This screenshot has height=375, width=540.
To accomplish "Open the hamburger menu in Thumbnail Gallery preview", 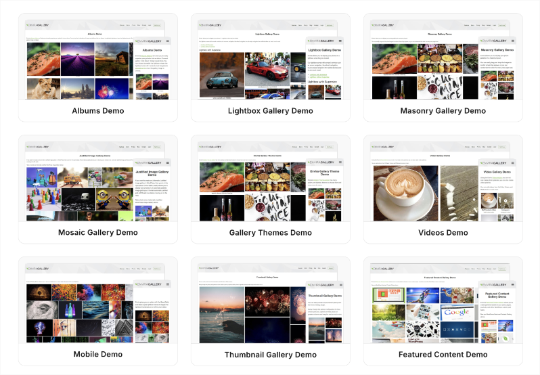I will pos(340,285).
